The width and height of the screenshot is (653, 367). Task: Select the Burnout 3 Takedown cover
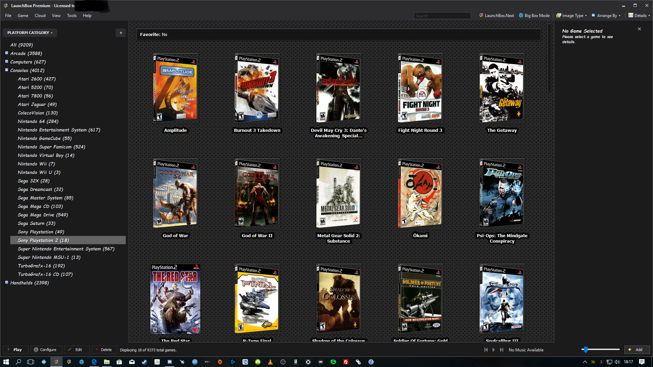tap(257, 88)
